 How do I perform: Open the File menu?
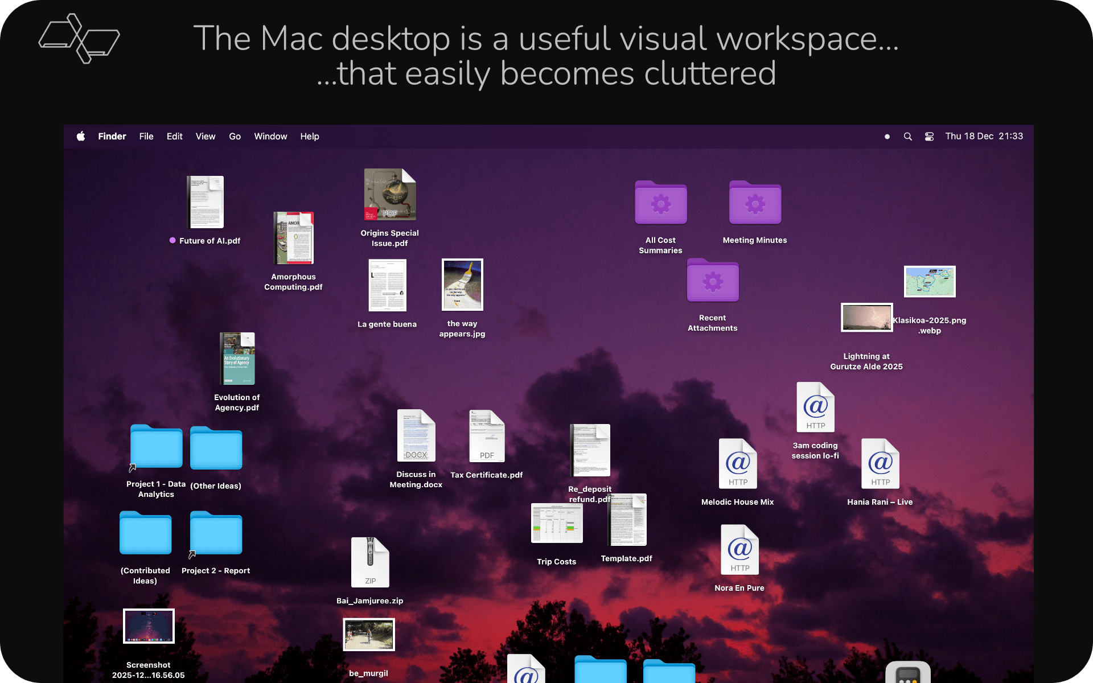[x=146, y=137]
